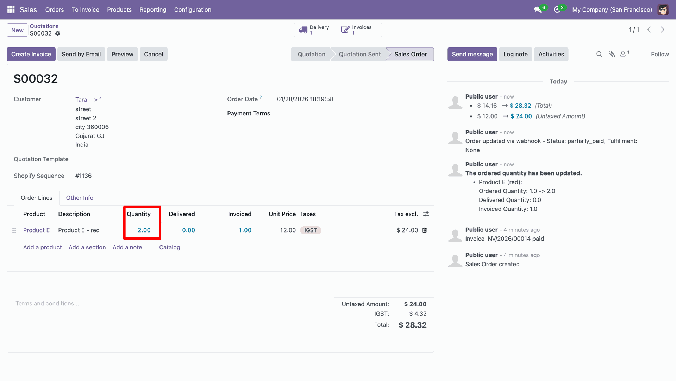Open the apps grid menu icon
Viewport: 676px width, 381px height.
(11, 10)
